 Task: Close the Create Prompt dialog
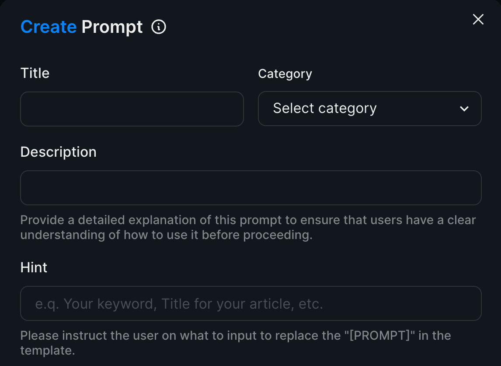point(478,19)
